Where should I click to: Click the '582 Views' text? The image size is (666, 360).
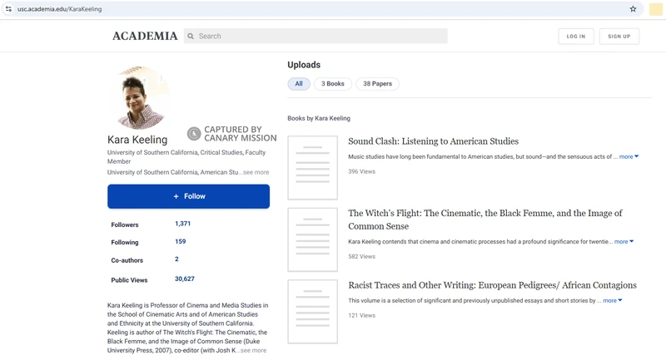tap(362, 256)
